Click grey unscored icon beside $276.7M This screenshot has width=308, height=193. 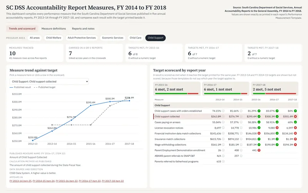pyautogui.click(x=241, y=117)
